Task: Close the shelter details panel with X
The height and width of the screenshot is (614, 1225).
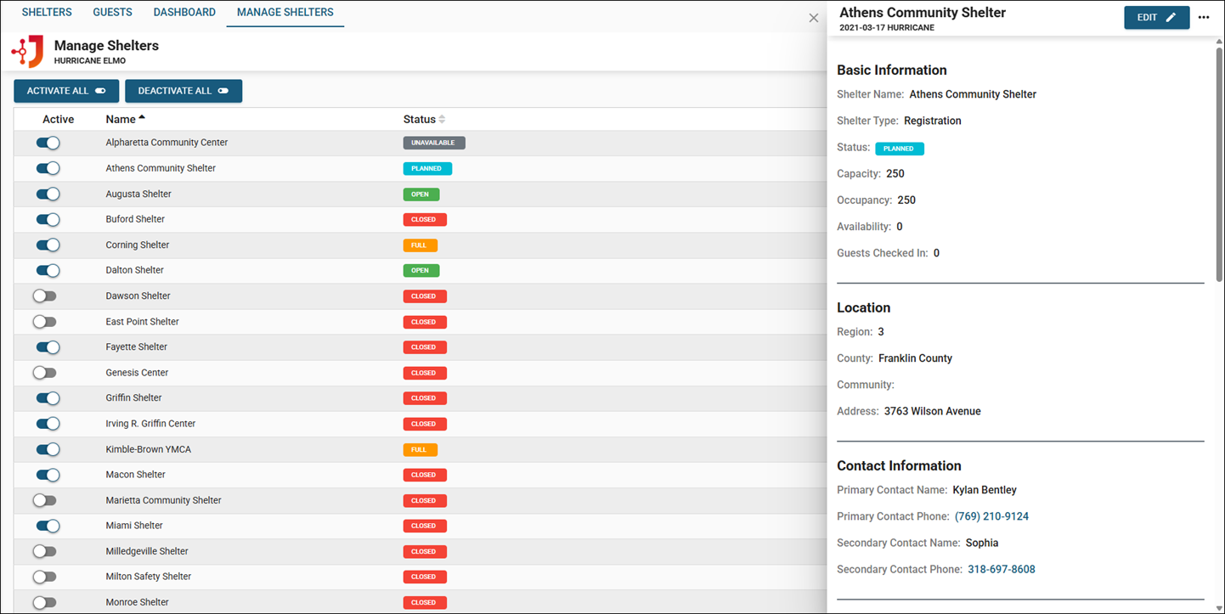Action: pyautogui.click(x=813, y=18)
